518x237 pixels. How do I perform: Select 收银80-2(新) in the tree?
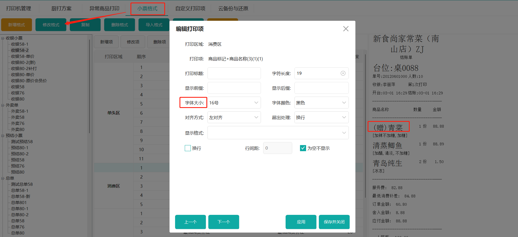pos(23,63)
